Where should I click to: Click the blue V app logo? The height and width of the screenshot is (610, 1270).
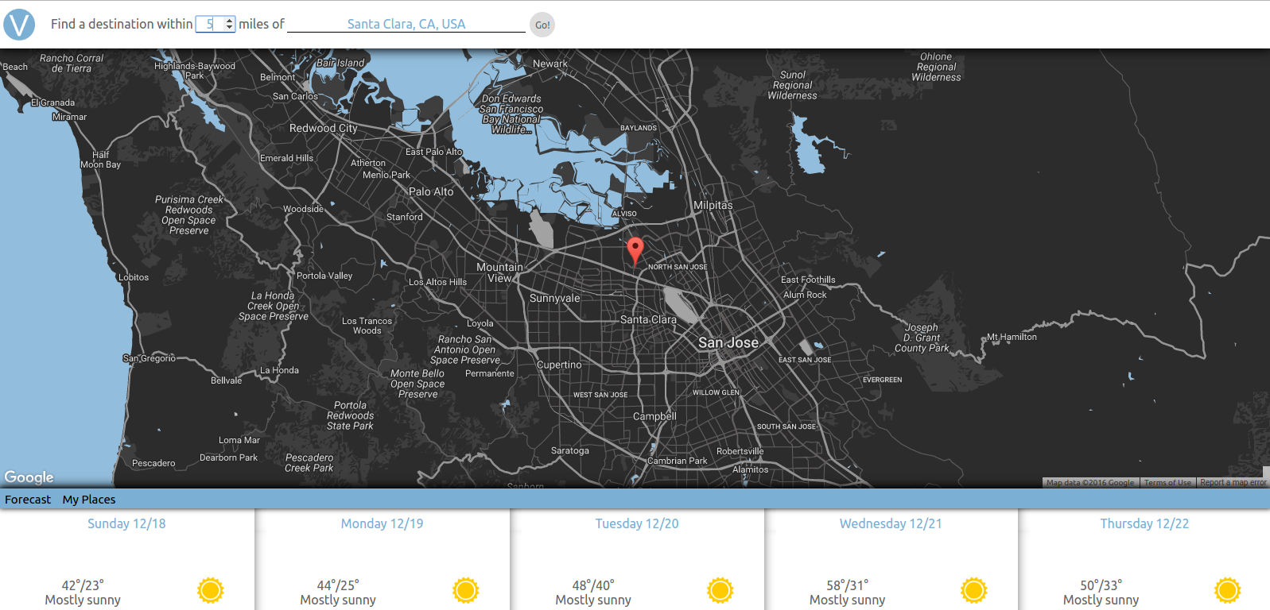pos(19,25)
